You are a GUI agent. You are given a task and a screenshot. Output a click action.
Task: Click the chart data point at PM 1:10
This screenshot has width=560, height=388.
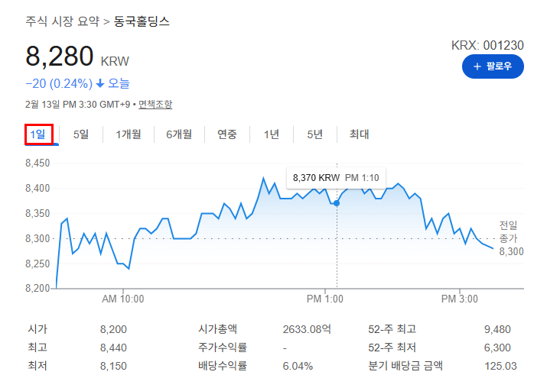[x=337, y=203]
